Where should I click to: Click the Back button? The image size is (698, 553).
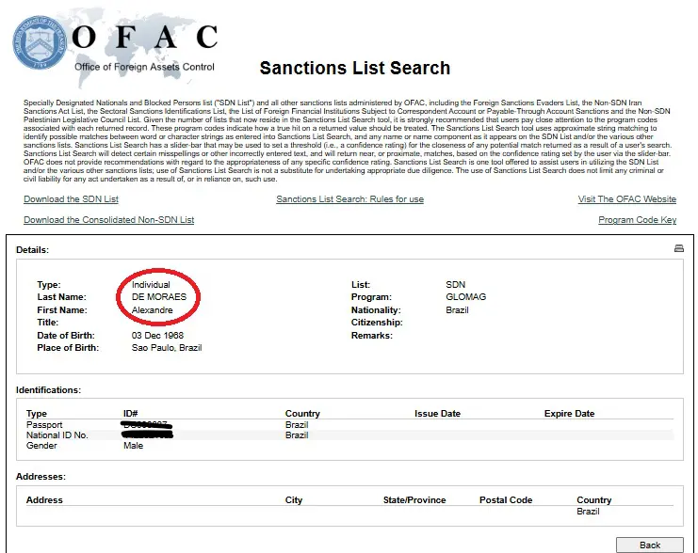tap(649, 545)
